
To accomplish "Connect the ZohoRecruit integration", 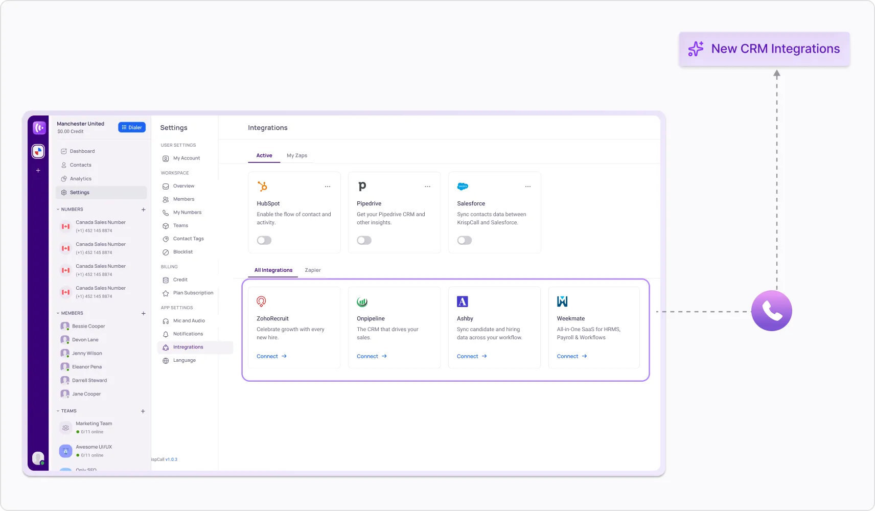I will coord(272,357).
